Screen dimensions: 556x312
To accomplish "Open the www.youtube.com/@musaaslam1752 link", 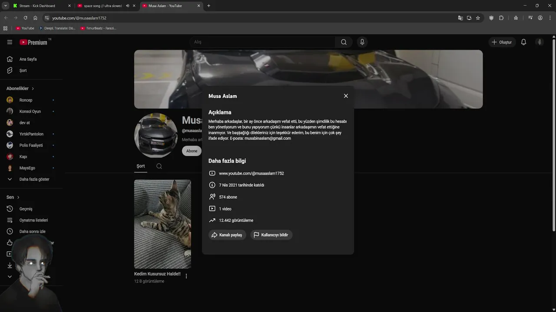I will point(252,173).
